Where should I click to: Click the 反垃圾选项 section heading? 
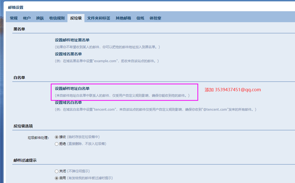[x=23, y=126]
